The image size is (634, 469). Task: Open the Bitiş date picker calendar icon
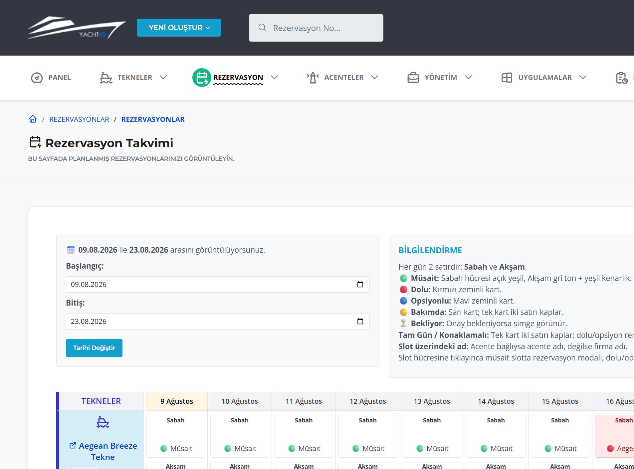tap(360, 321)
